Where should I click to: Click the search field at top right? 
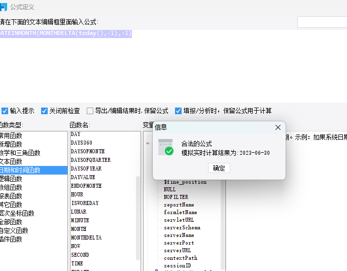pos(322,22)
